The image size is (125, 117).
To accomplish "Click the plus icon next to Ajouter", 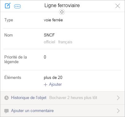I will pos(45,84).
